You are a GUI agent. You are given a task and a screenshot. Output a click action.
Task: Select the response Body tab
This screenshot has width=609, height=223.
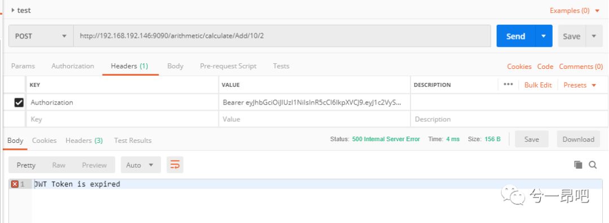[x=15, y=141]
